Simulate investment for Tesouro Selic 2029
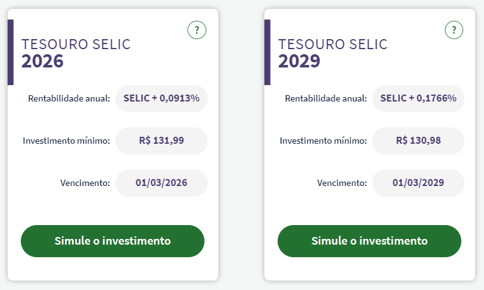Image resolution: width=484 pixels, height=290 pixels. pyautogui.click(x=369, y=241)
